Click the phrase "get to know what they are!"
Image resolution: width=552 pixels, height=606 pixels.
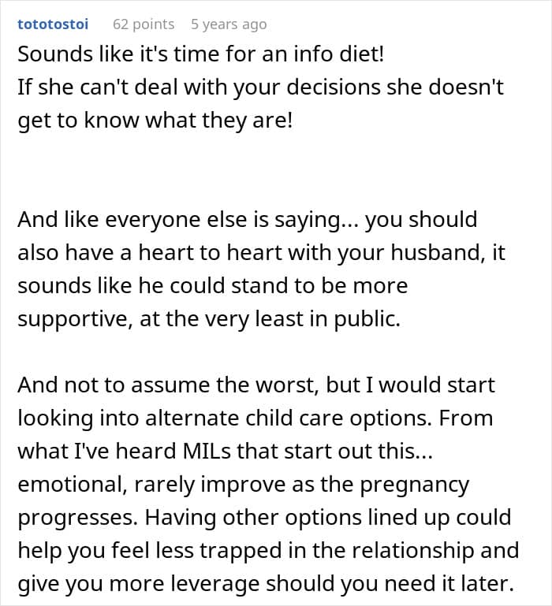(155, 121)
